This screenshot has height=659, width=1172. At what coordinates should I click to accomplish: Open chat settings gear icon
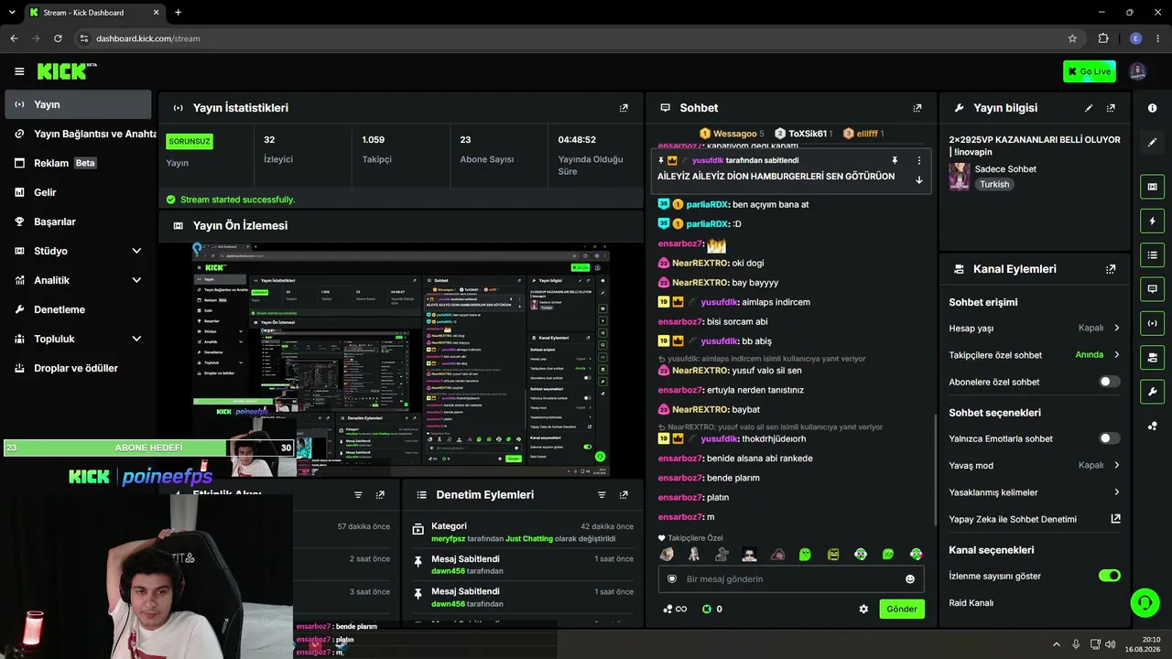pos(863,609)
